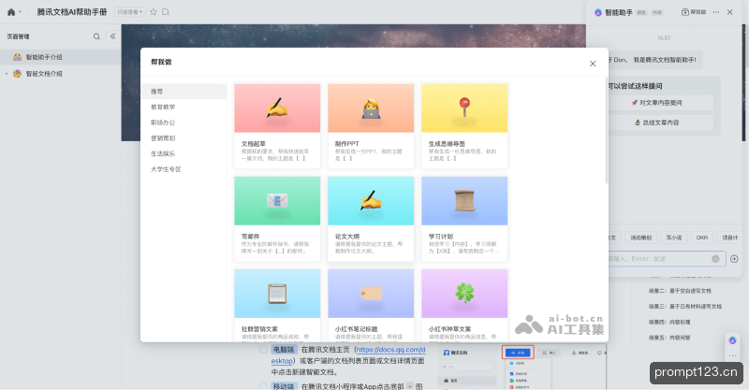Viewport: 749px width, 390px height.
Task: Pick the 写小说 quick prompt chip
Action: pyautogui.click(x=673, y=238)
